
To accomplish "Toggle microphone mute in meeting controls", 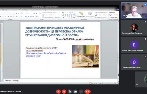I will (58, 92).
